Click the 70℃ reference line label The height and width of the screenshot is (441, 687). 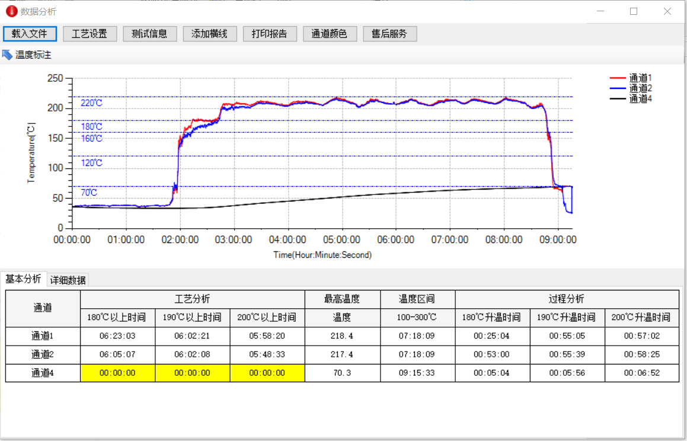click(x=89, y=193)
